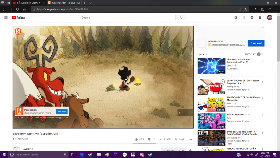This screenshot has width=280, height=158.
Task: Open menu for Best of Funhaus 2018
Action: point(262,115)
